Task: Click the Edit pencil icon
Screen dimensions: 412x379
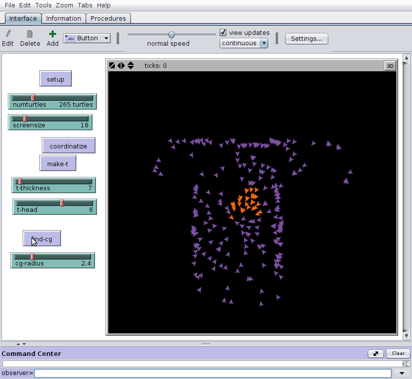Action: coord(8,34)
